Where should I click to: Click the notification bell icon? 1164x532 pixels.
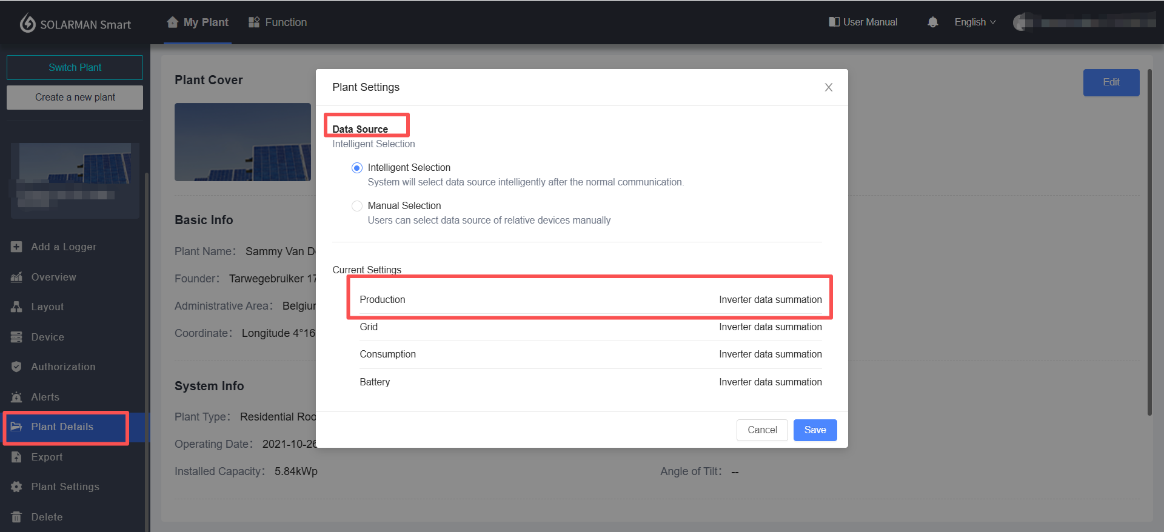(x=932, y=22)
